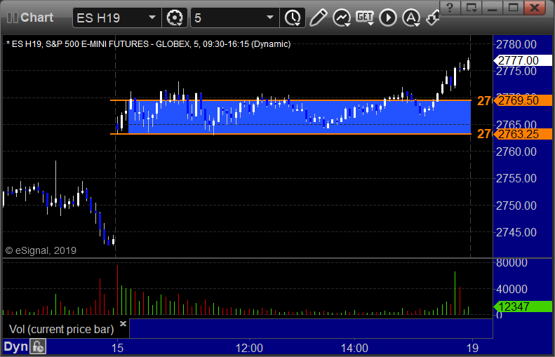Click the play replay button icon
The width and height of the screenshot is (555, 357).
(388, 17)
